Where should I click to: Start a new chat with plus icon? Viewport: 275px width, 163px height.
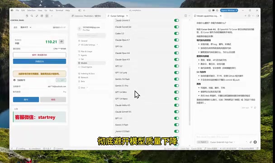click(245, 16)
